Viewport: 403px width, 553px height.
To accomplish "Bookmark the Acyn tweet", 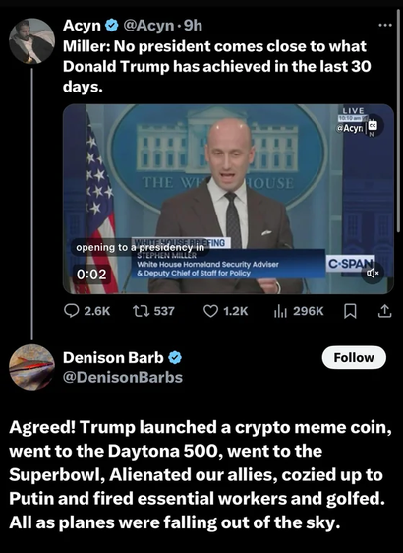I will (x=350, y=311).
